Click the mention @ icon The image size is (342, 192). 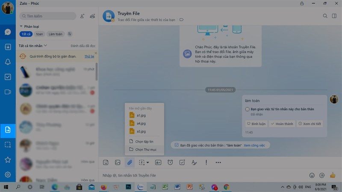point(322,175)
